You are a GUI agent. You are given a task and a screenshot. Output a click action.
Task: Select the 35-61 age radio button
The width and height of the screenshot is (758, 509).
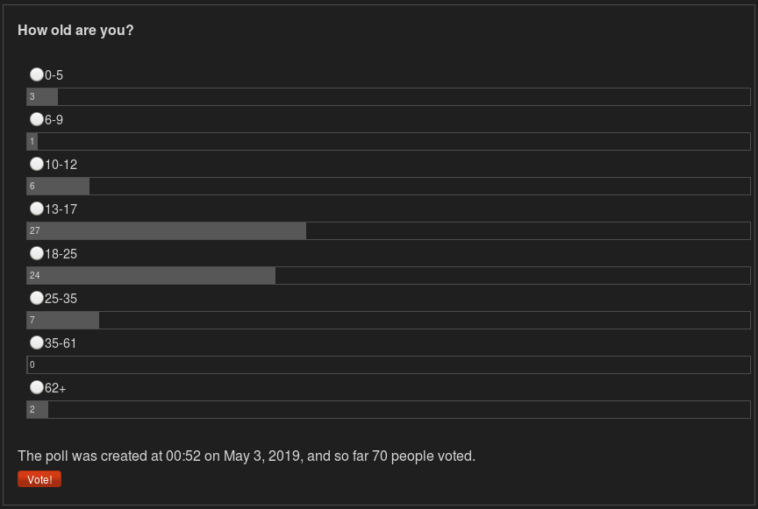[x=37, y=343]
